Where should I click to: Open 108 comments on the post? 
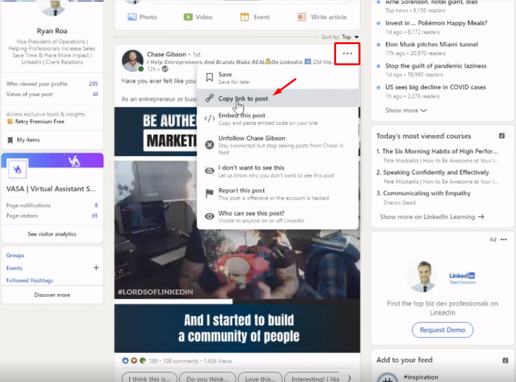pyautogui.click(x=181, y=361)
